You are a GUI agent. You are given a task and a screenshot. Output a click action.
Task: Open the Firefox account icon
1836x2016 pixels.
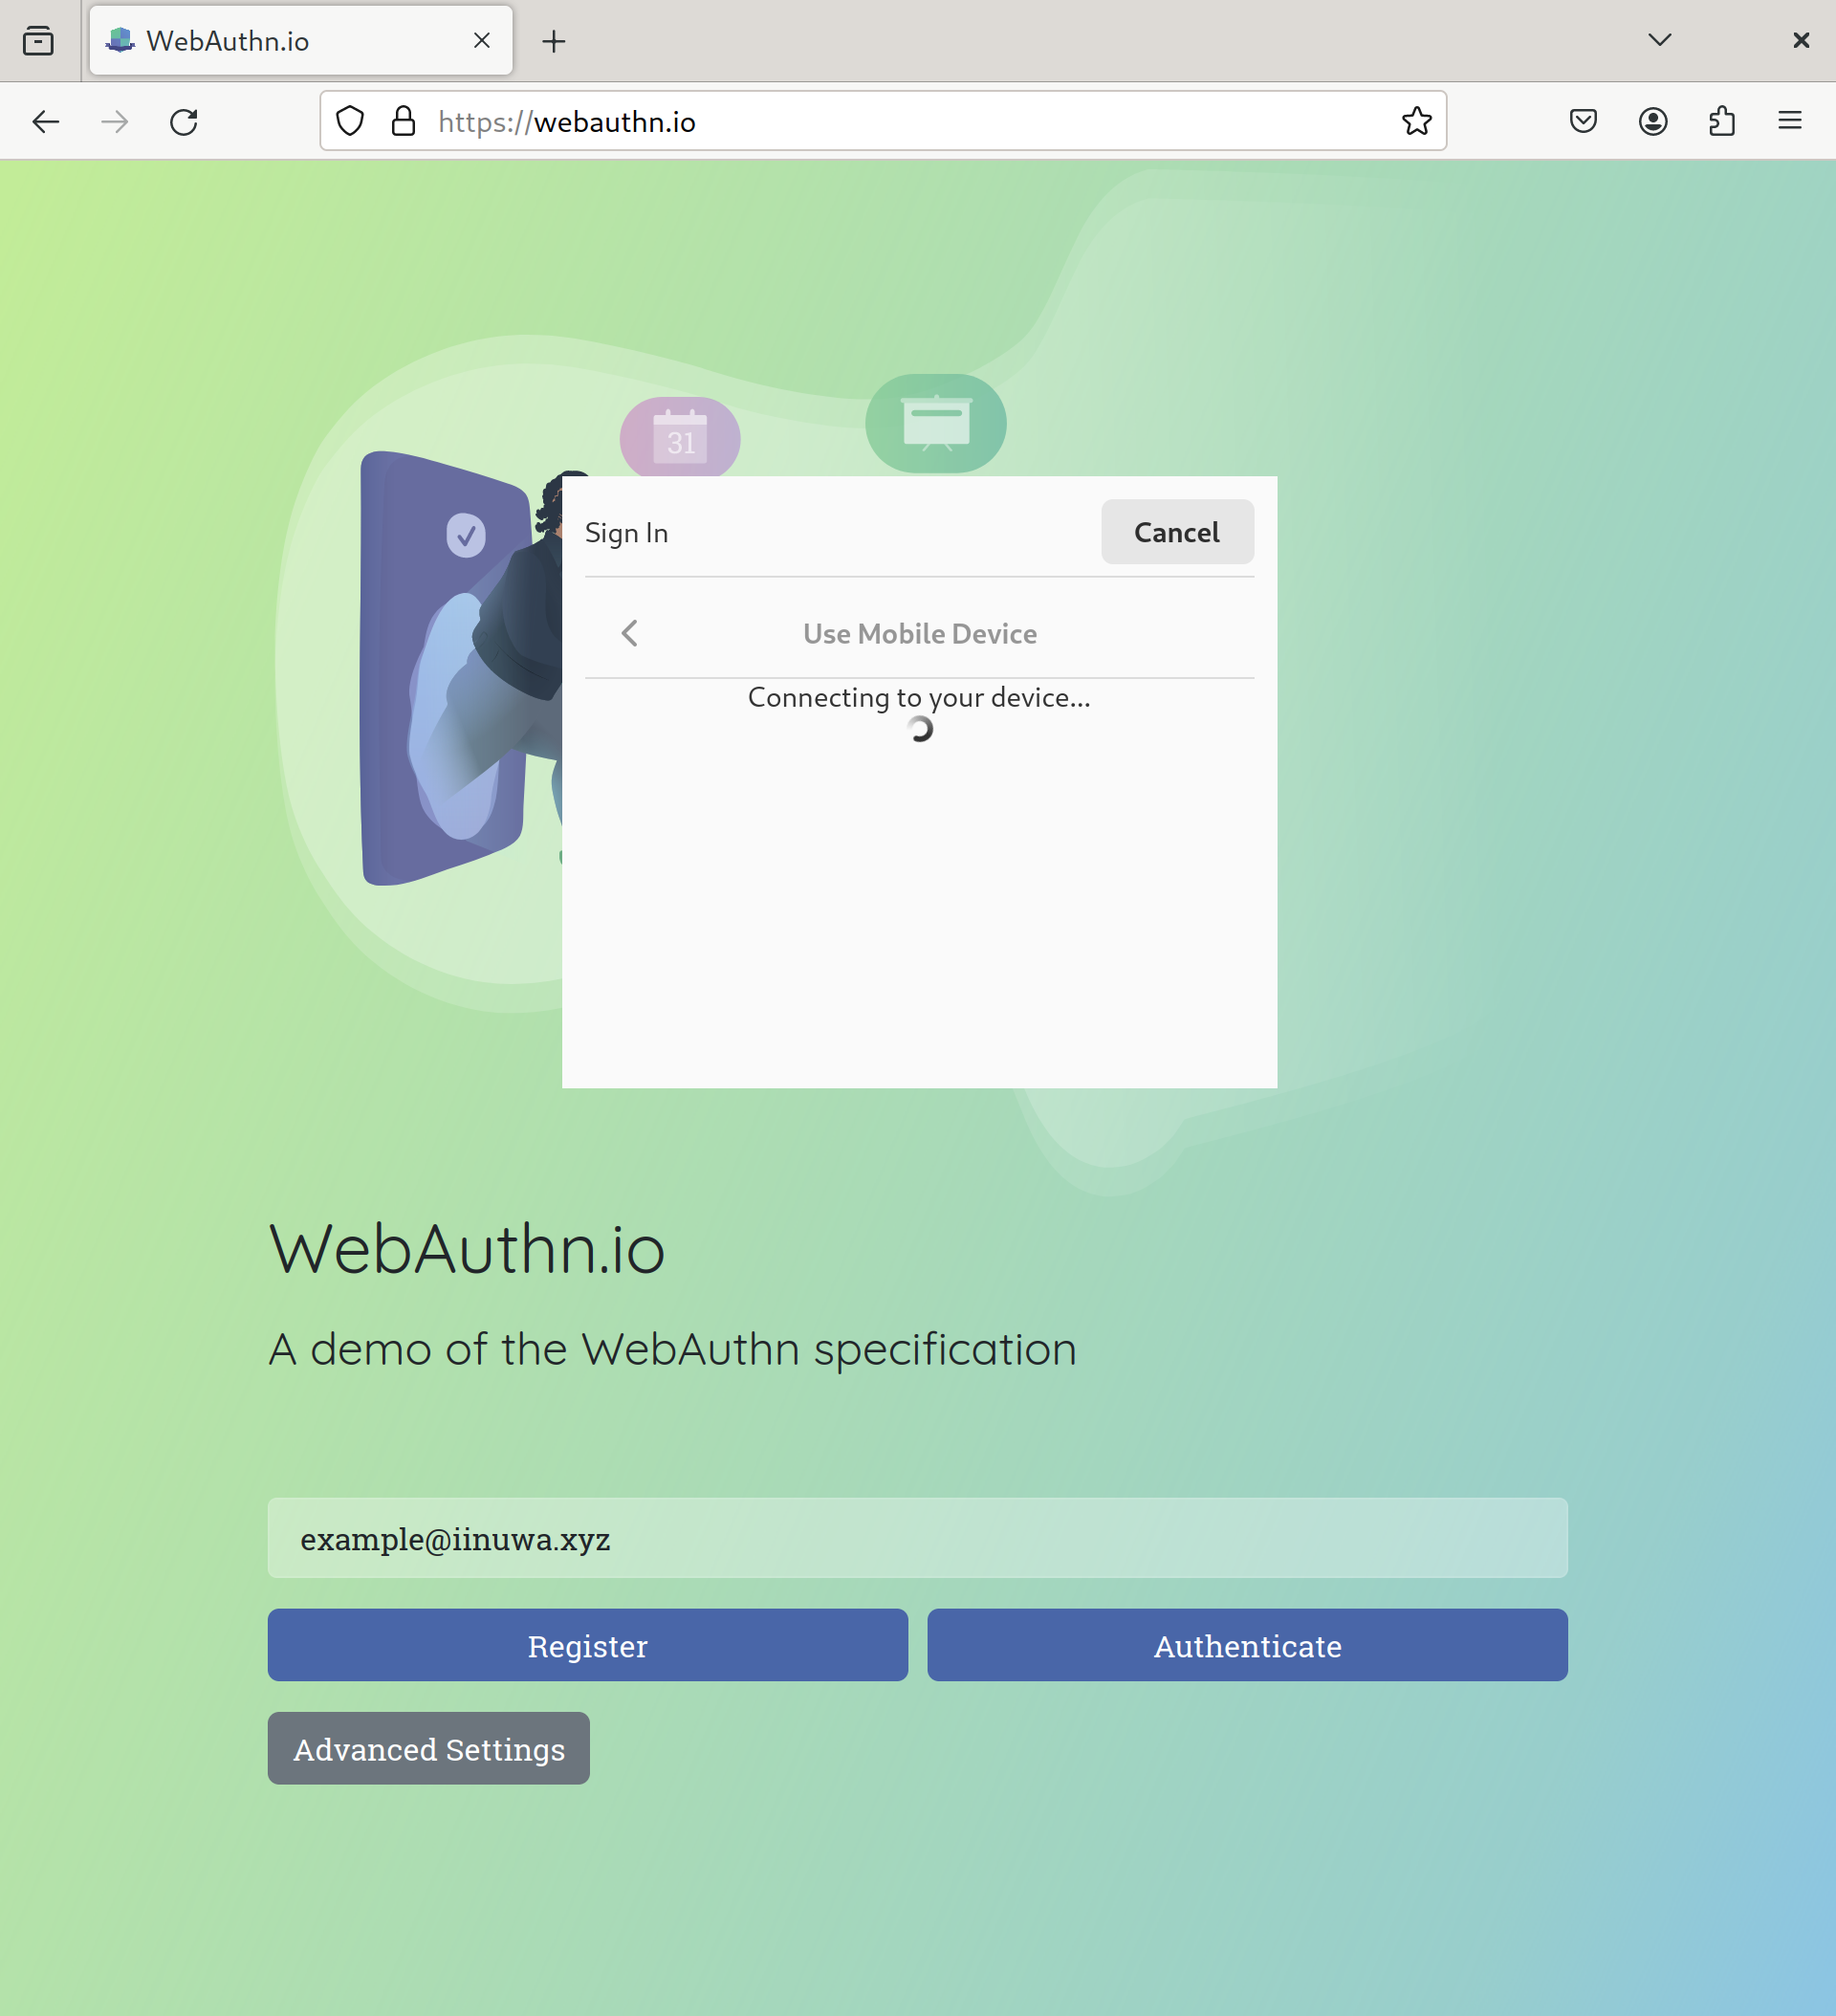point(1653,122)
